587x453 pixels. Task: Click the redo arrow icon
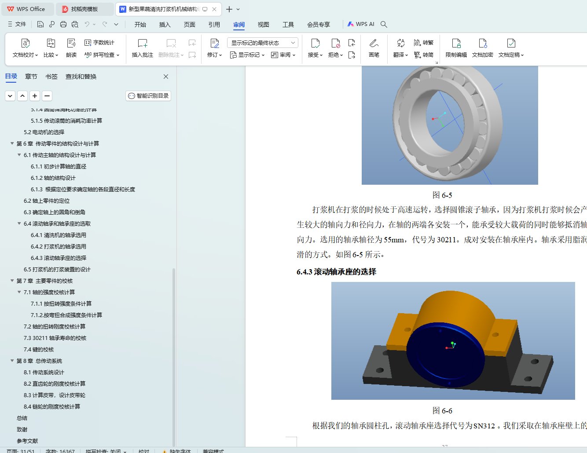point(105,24)
